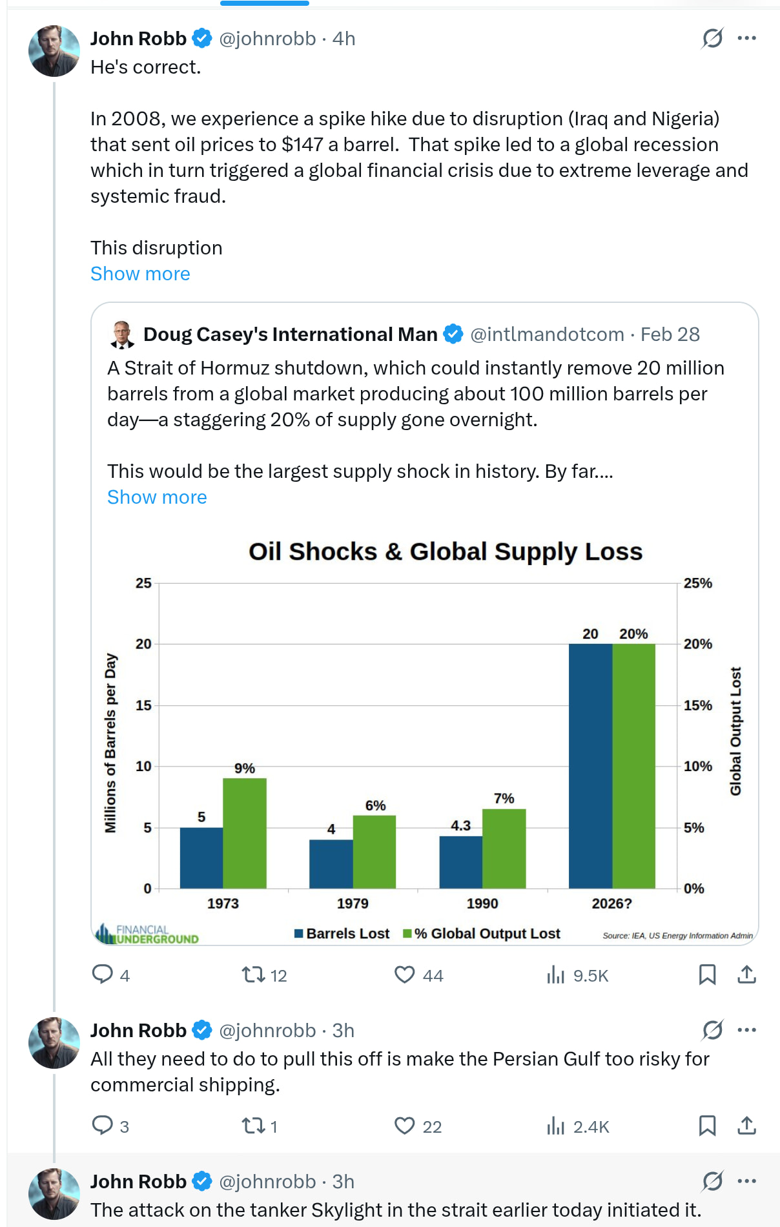Reply to the Persian Gulf shipping post
This screenshot has width=780, height=1227.
click(103, 1126)
